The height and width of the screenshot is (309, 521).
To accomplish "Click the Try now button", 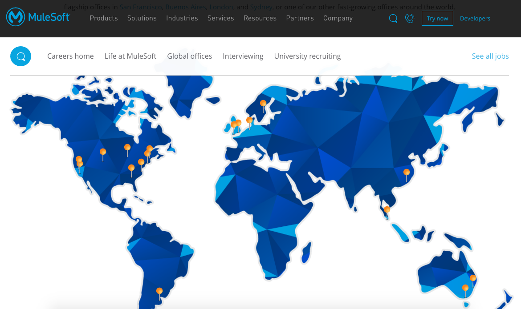I will click(437, 18).
